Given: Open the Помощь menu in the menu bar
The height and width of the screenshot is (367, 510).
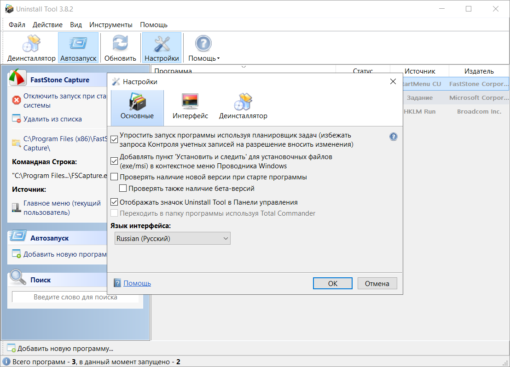Looking at the screenshot, I should click(154, 25).
